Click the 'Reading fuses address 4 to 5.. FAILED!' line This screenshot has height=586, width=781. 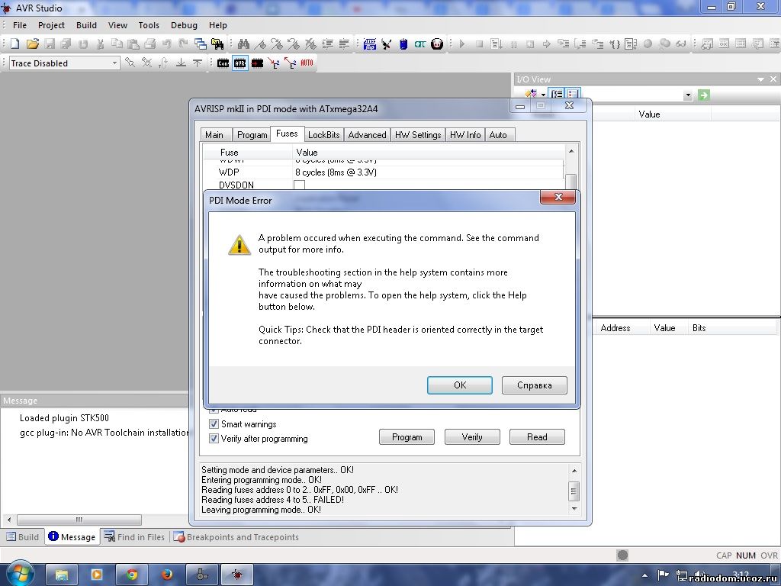point(272,500)
